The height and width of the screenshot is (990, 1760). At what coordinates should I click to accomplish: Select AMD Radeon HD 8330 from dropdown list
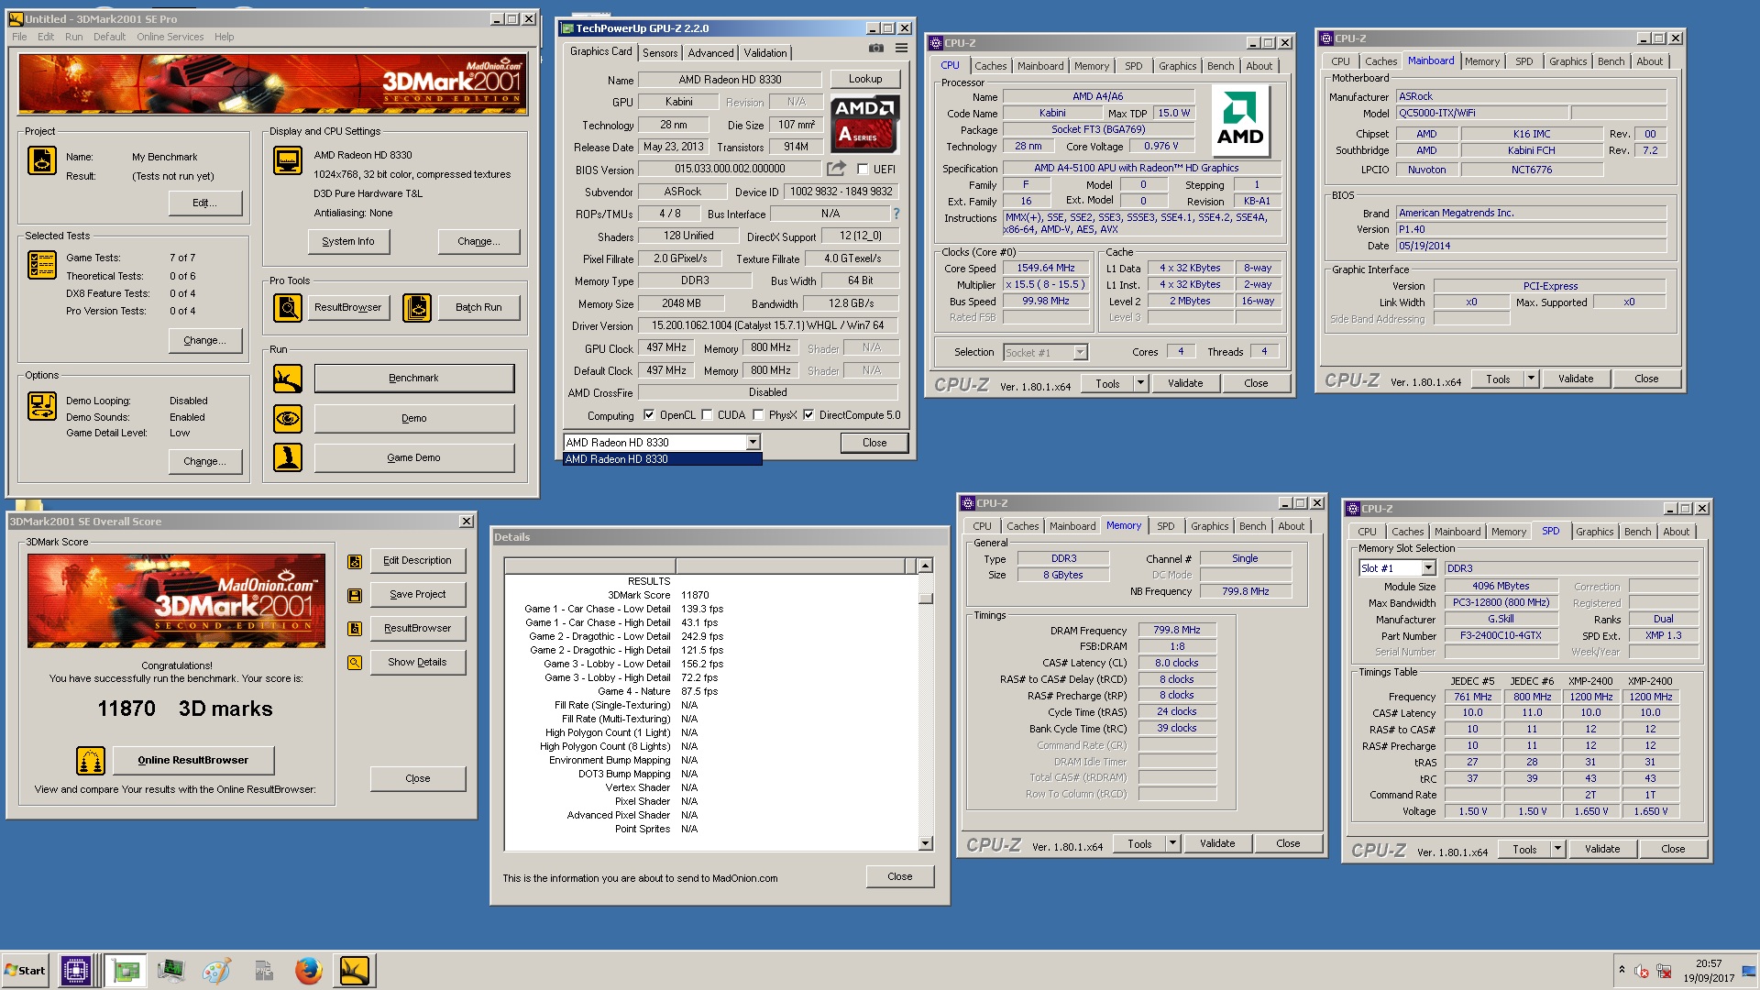click(x=662, y=459)
